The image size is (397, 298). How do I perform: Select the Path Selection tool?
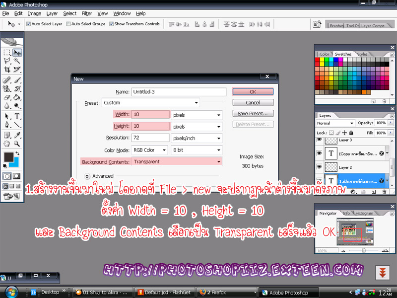click(x=7, y=116)
